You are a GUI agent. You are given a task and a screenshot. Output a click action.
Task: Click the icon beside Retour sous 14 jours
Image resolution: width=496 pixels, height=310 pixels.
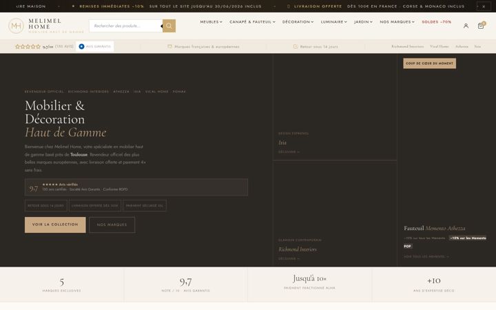[x=295, y=47]
